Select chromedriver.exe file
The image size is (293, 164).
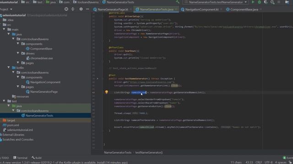[x=42, y=58]
